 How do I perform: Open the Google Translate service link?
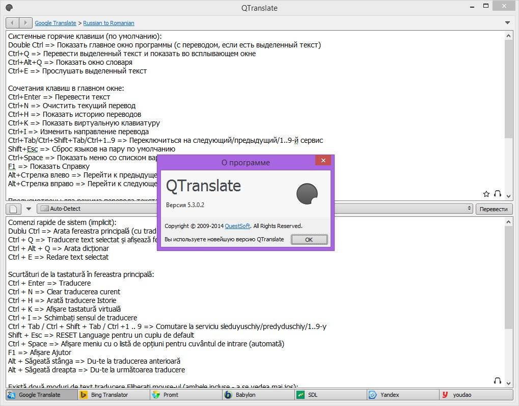[x=56, y=23]
